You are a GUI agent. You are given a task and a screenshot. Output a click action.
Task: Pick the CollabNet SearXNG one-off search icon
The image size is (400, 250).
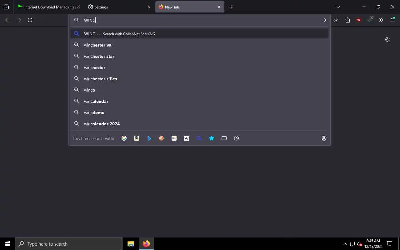click(199, 138)
